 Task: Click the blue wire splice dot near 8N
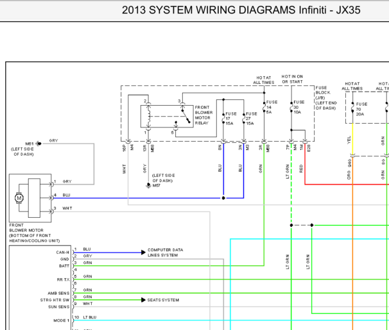[223, 198]
